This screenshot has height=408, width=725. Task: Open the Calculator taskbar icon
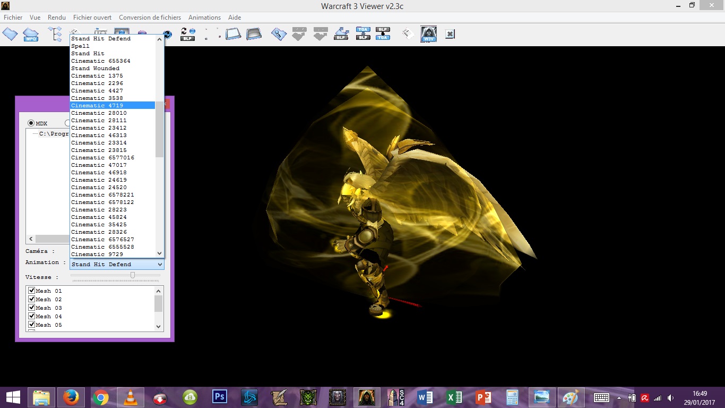coord(512,397)
